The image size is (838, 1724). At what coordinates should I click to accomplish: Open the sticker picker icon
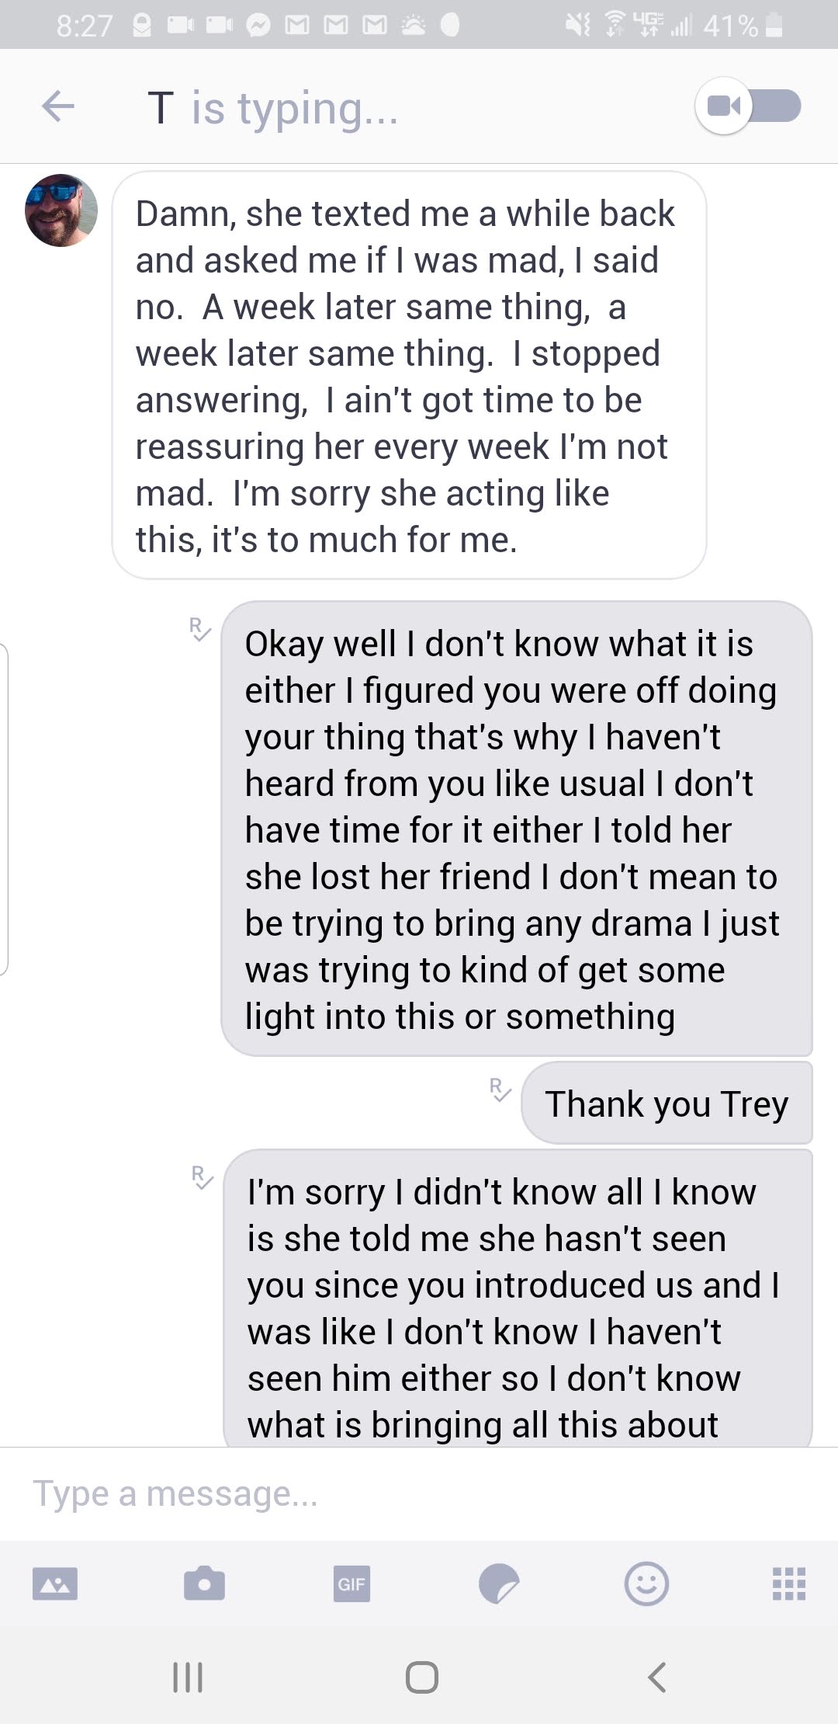pos(498,1583)
